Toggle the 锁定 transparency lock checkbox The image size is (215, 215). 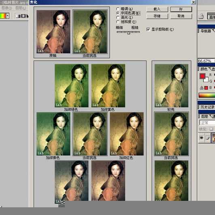[211, 129]
